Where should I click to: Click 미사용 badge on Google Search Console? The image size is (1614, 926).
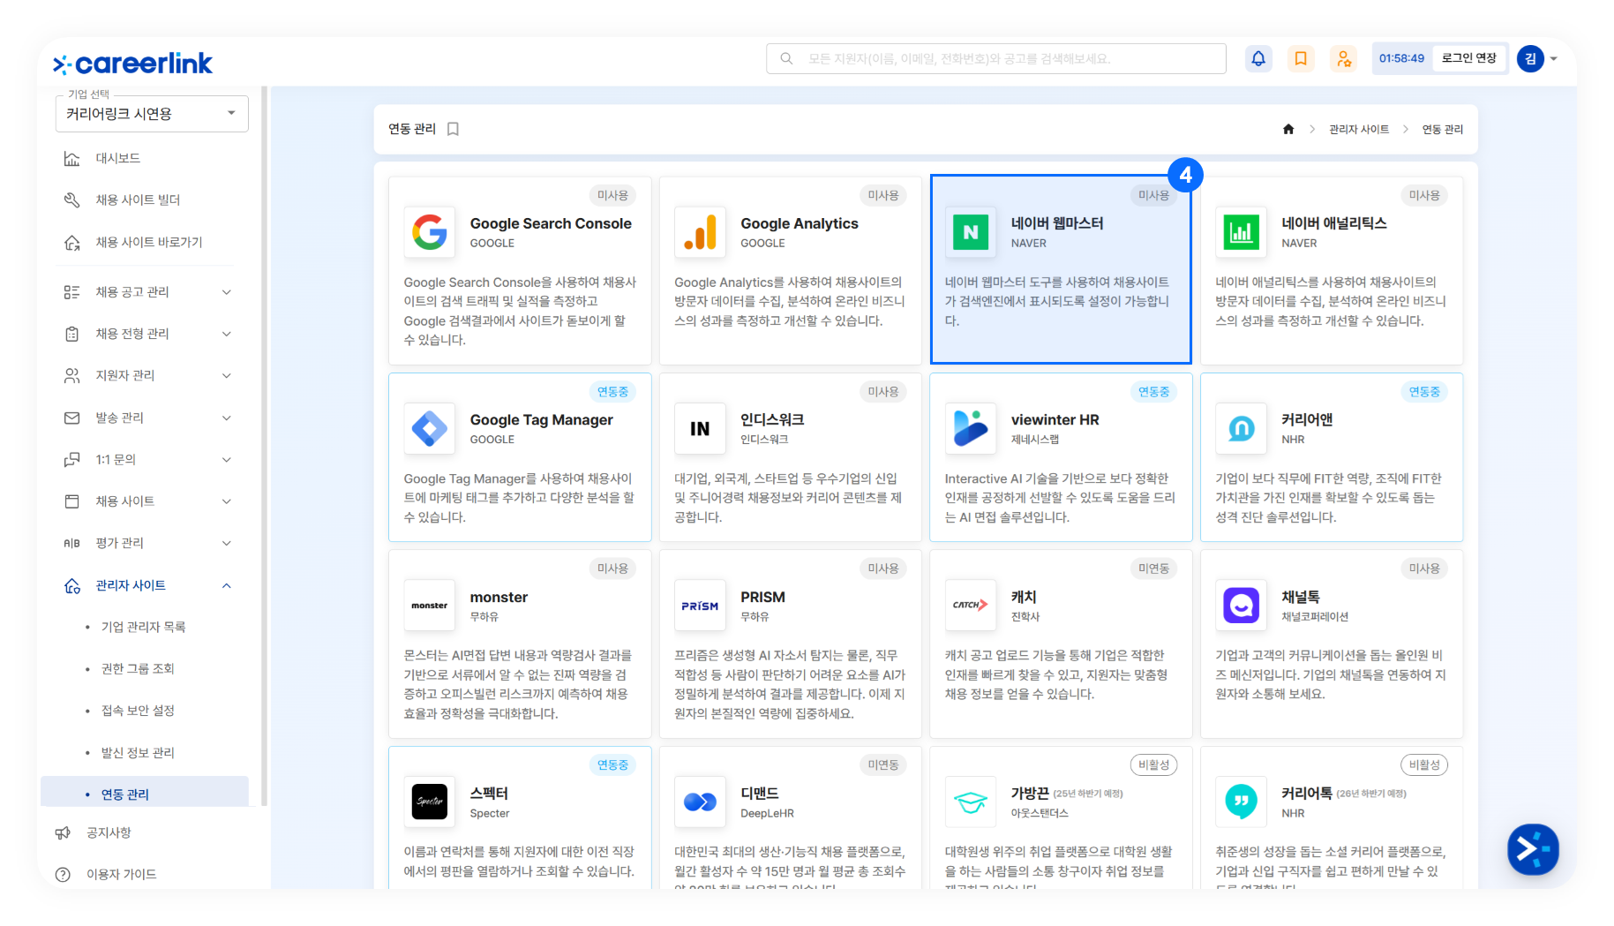click(612, 195)
